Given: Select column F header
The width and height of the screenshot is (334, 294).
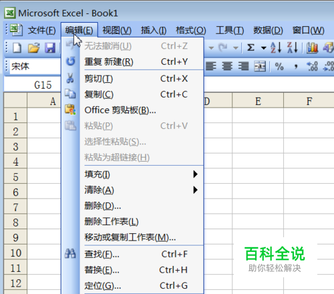Looking at the screenshot, I should [x=309, y=101].
